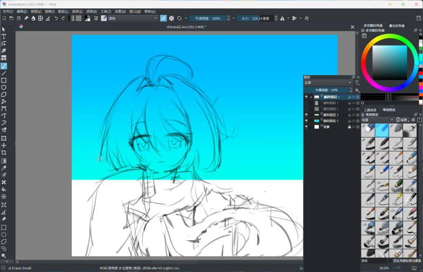Expand the arrow after reload preset icon
The image size is (423, 272).
(186, 19)
